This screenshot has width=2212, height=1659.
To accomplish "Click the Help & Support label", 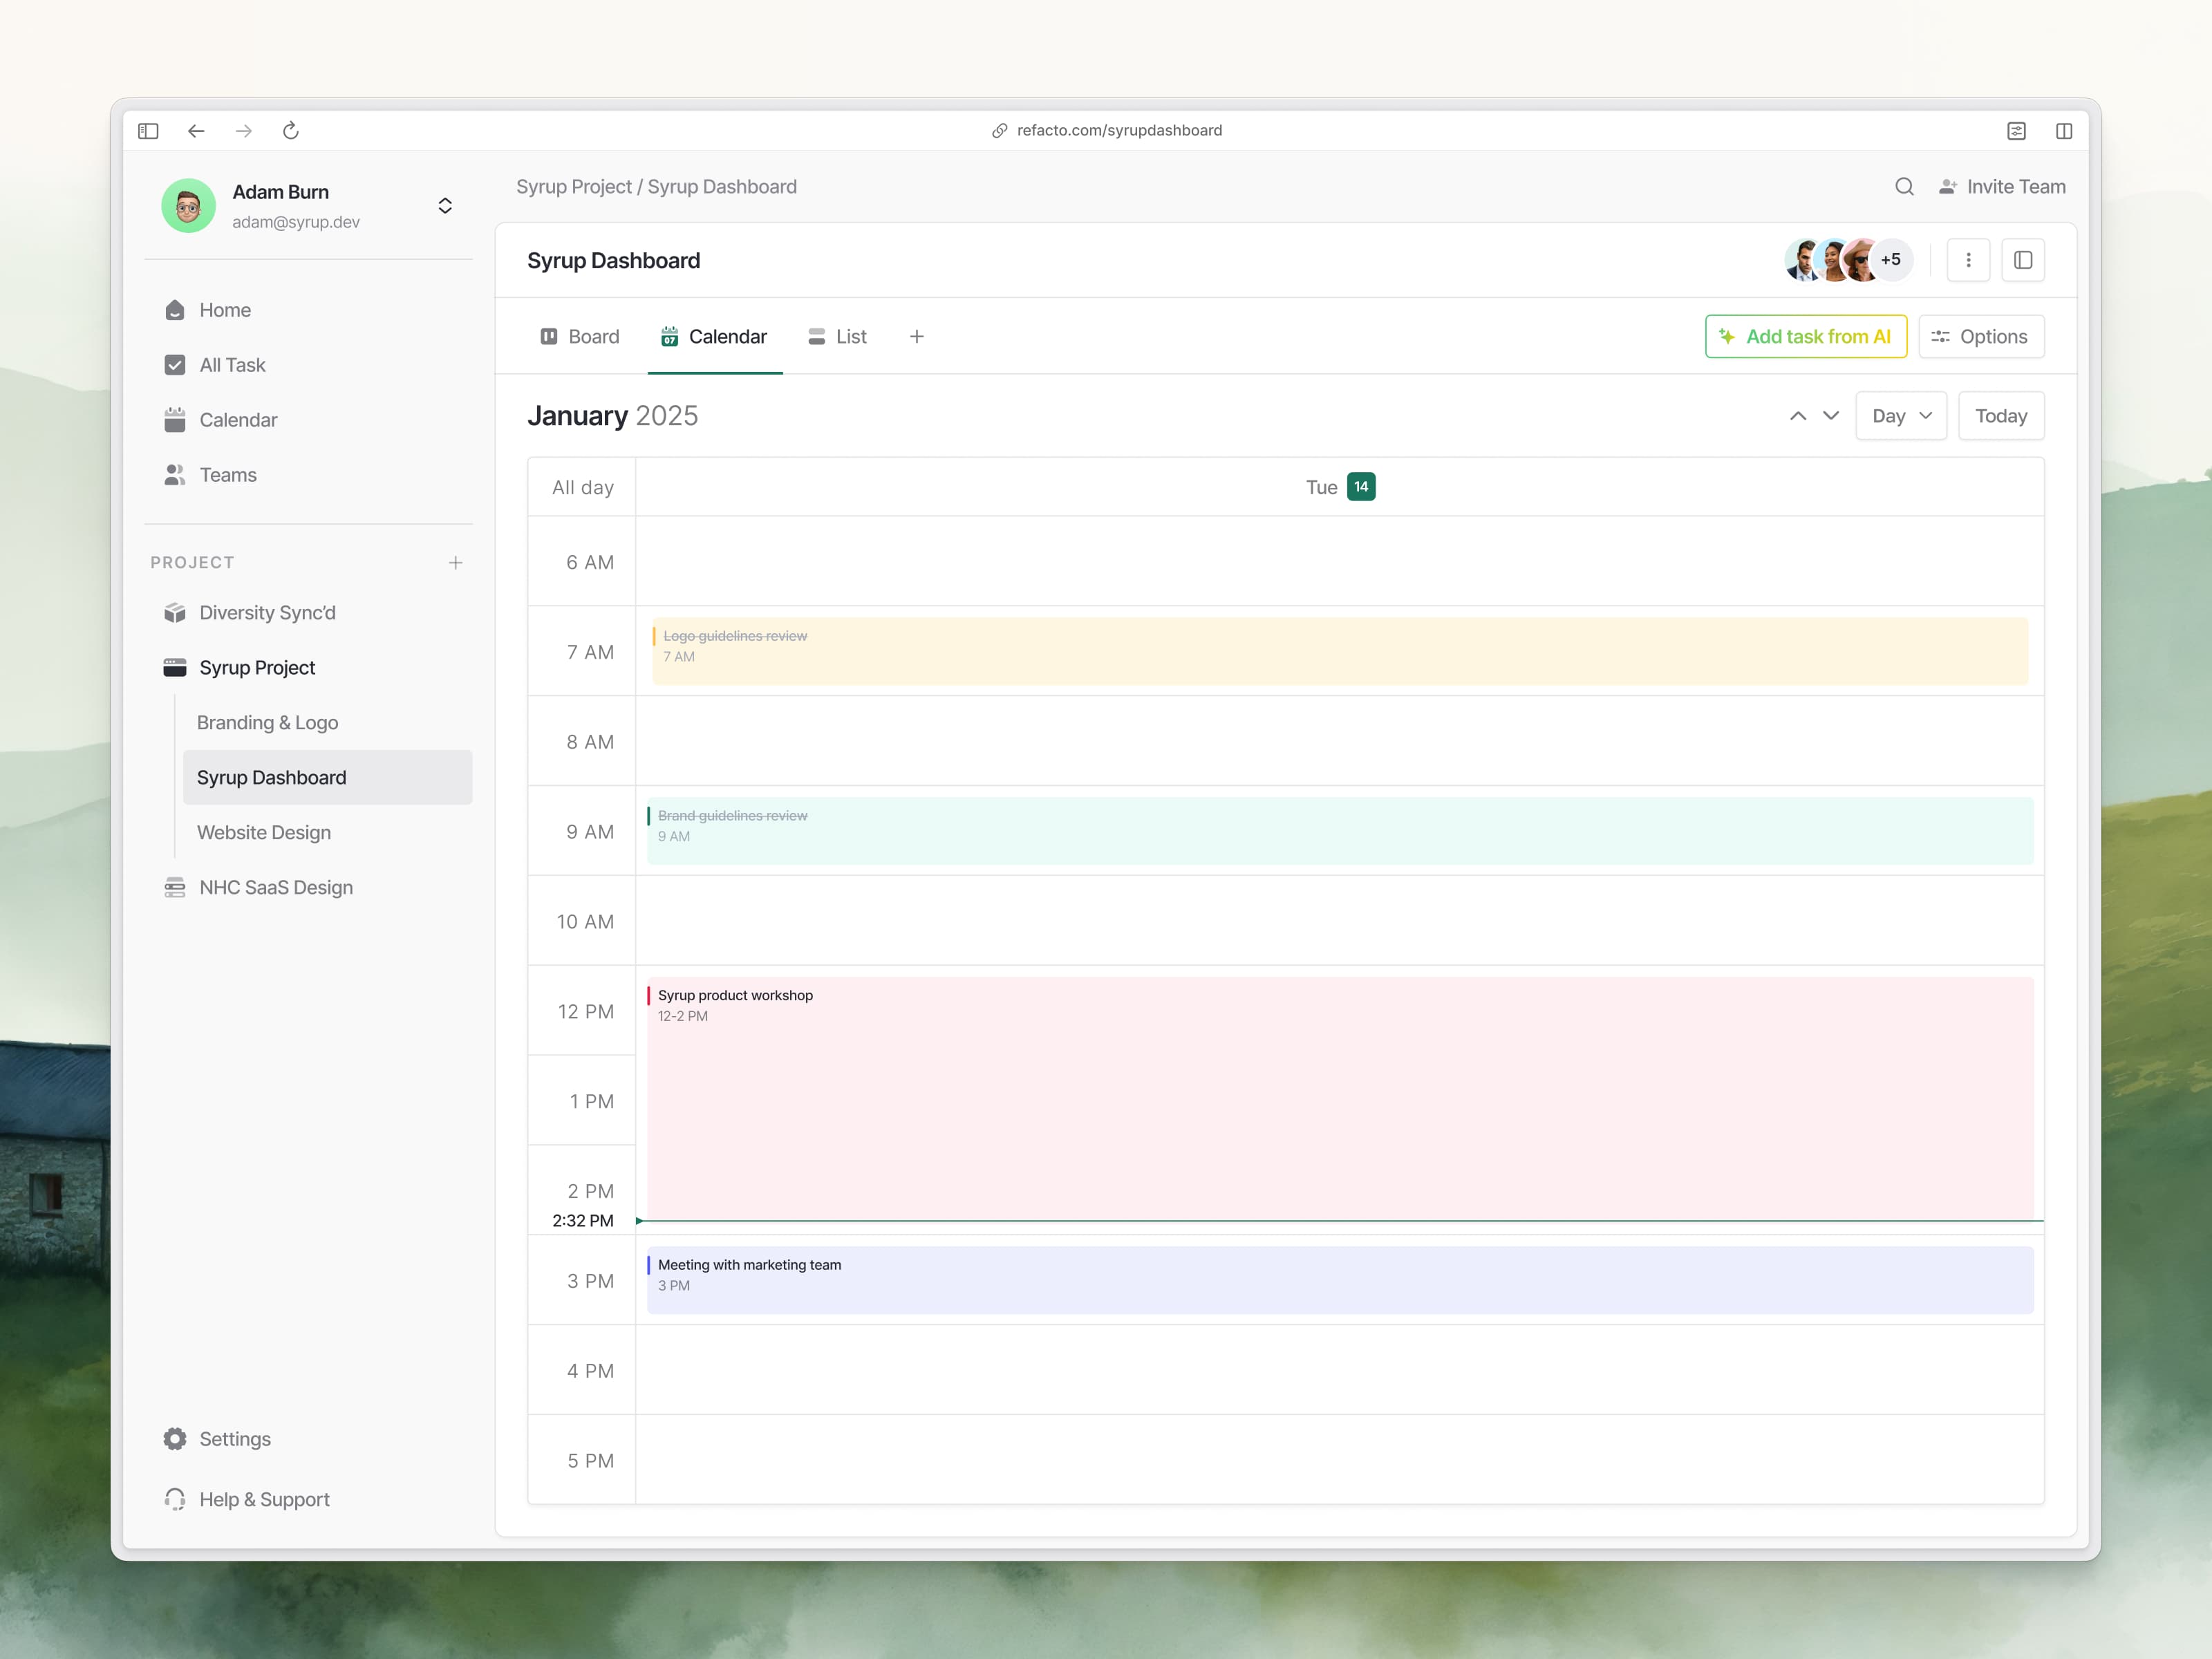I will click(x=264, y=1499).
